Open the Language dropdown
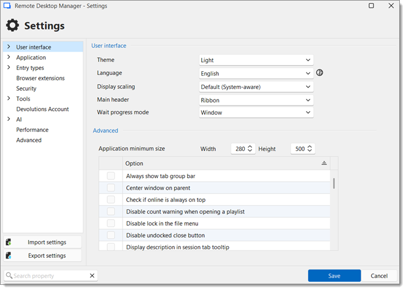Viewport: 406px width, 291px height. coord(256,74)
